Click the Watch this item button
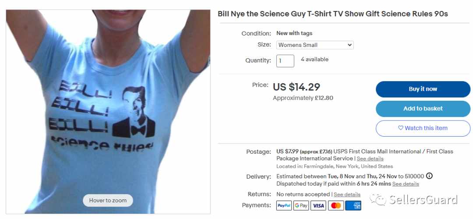 click(423, 128)
